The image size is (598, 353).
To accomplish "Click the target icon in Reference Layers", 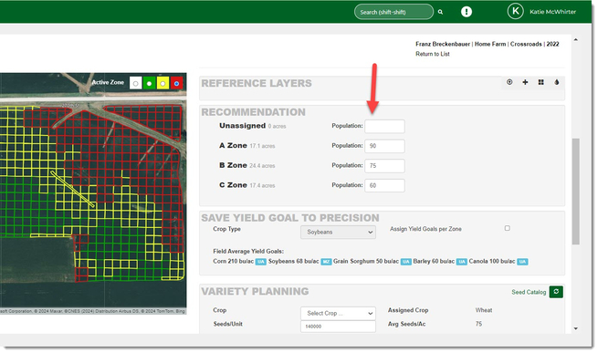I will coord(509,82).
